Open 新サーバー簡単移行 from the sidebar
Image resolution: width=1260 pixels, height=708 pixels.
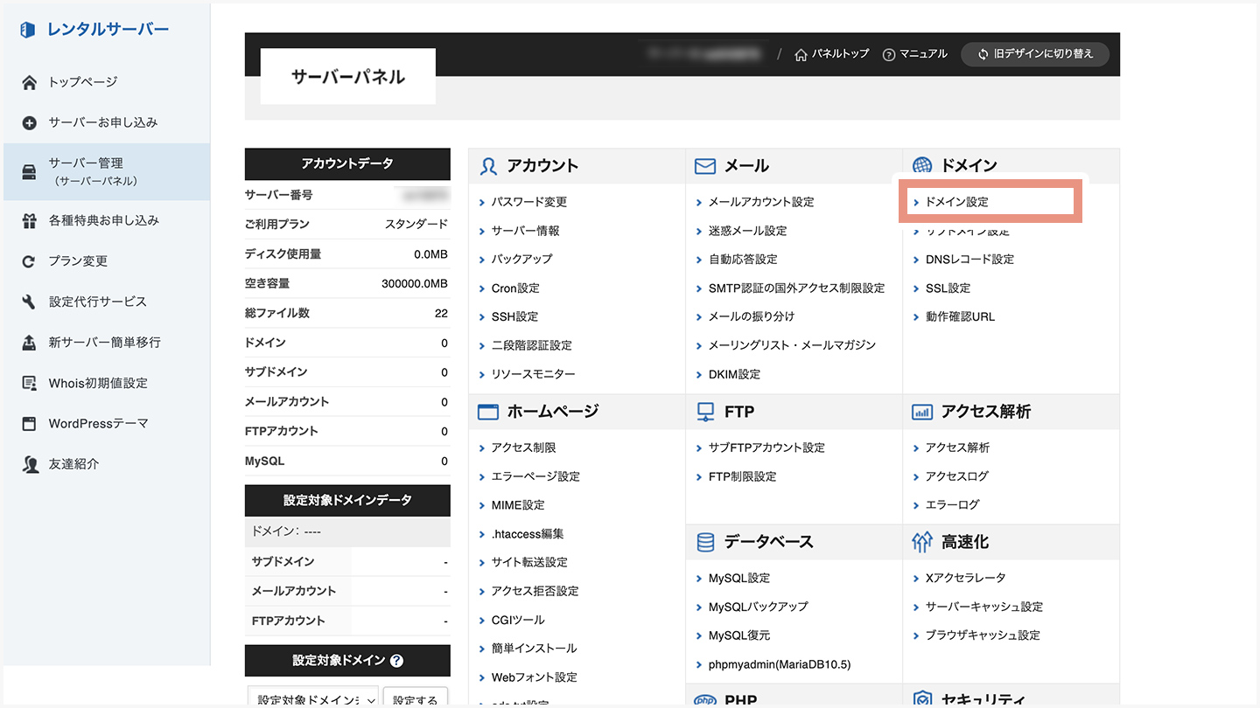pos(104,343)
